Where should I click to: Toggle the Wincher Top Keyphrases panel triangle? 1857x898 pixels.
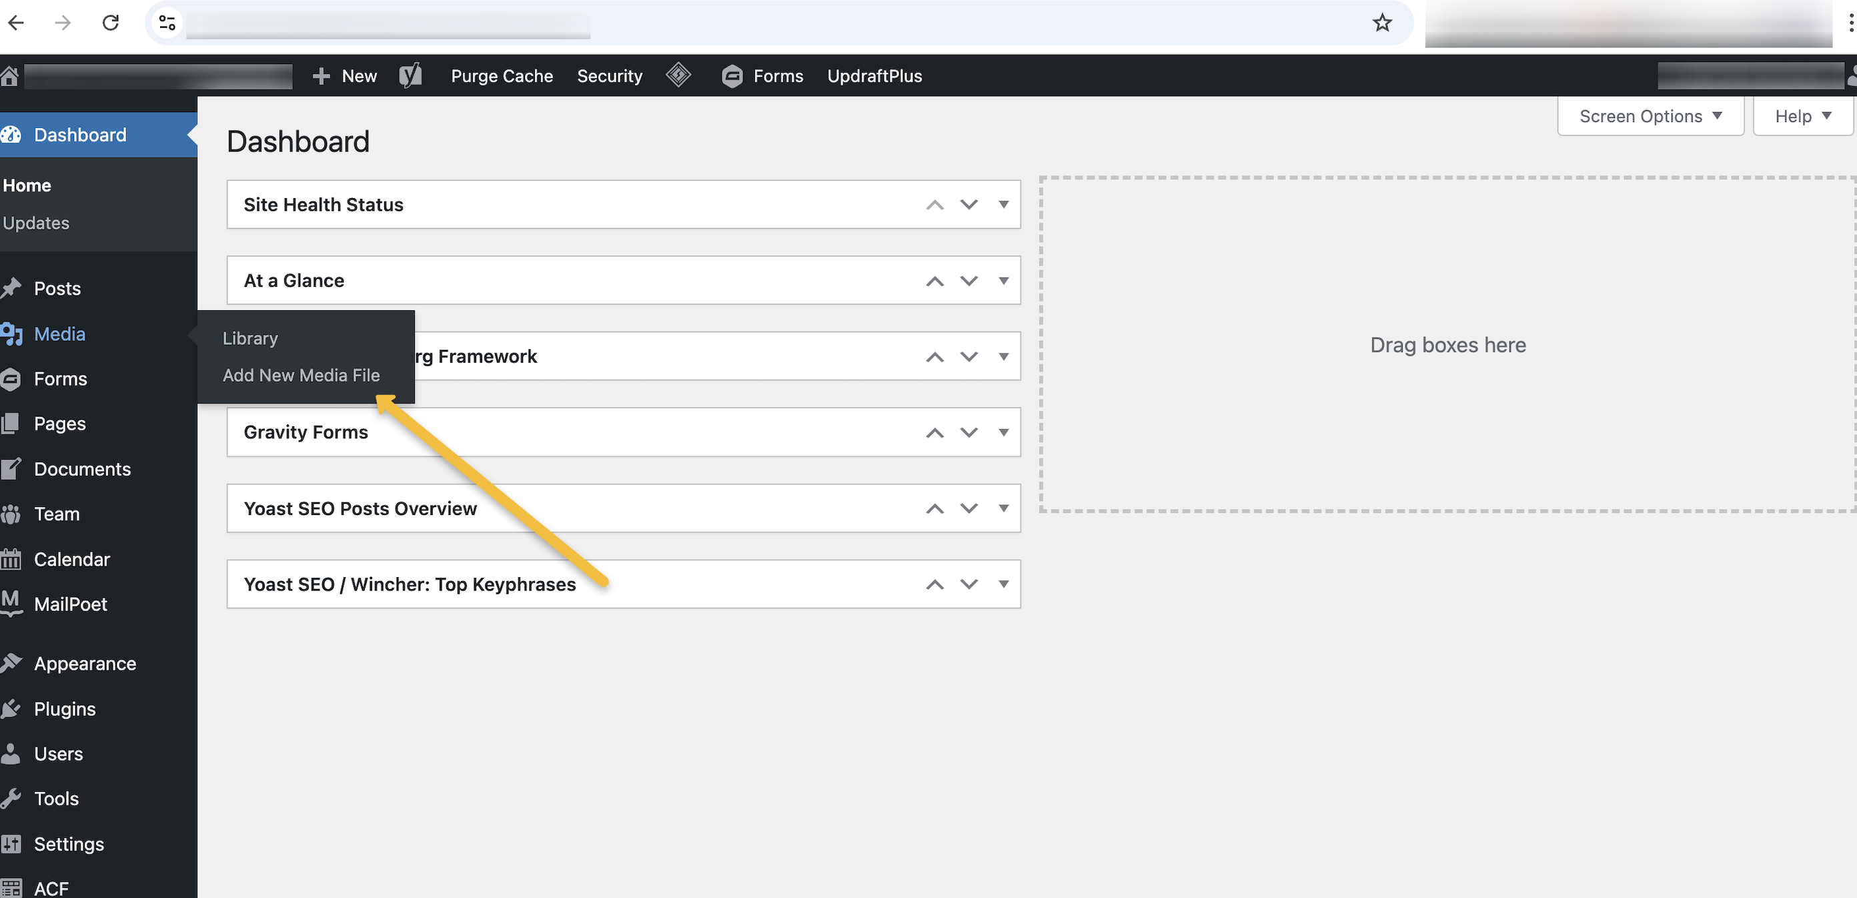1003,584
